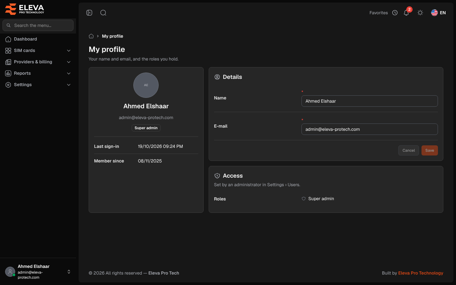The width and height of the screenshot is (456, 285).
Task: Click Providers & billing menu item
Action: coord(38,62)
